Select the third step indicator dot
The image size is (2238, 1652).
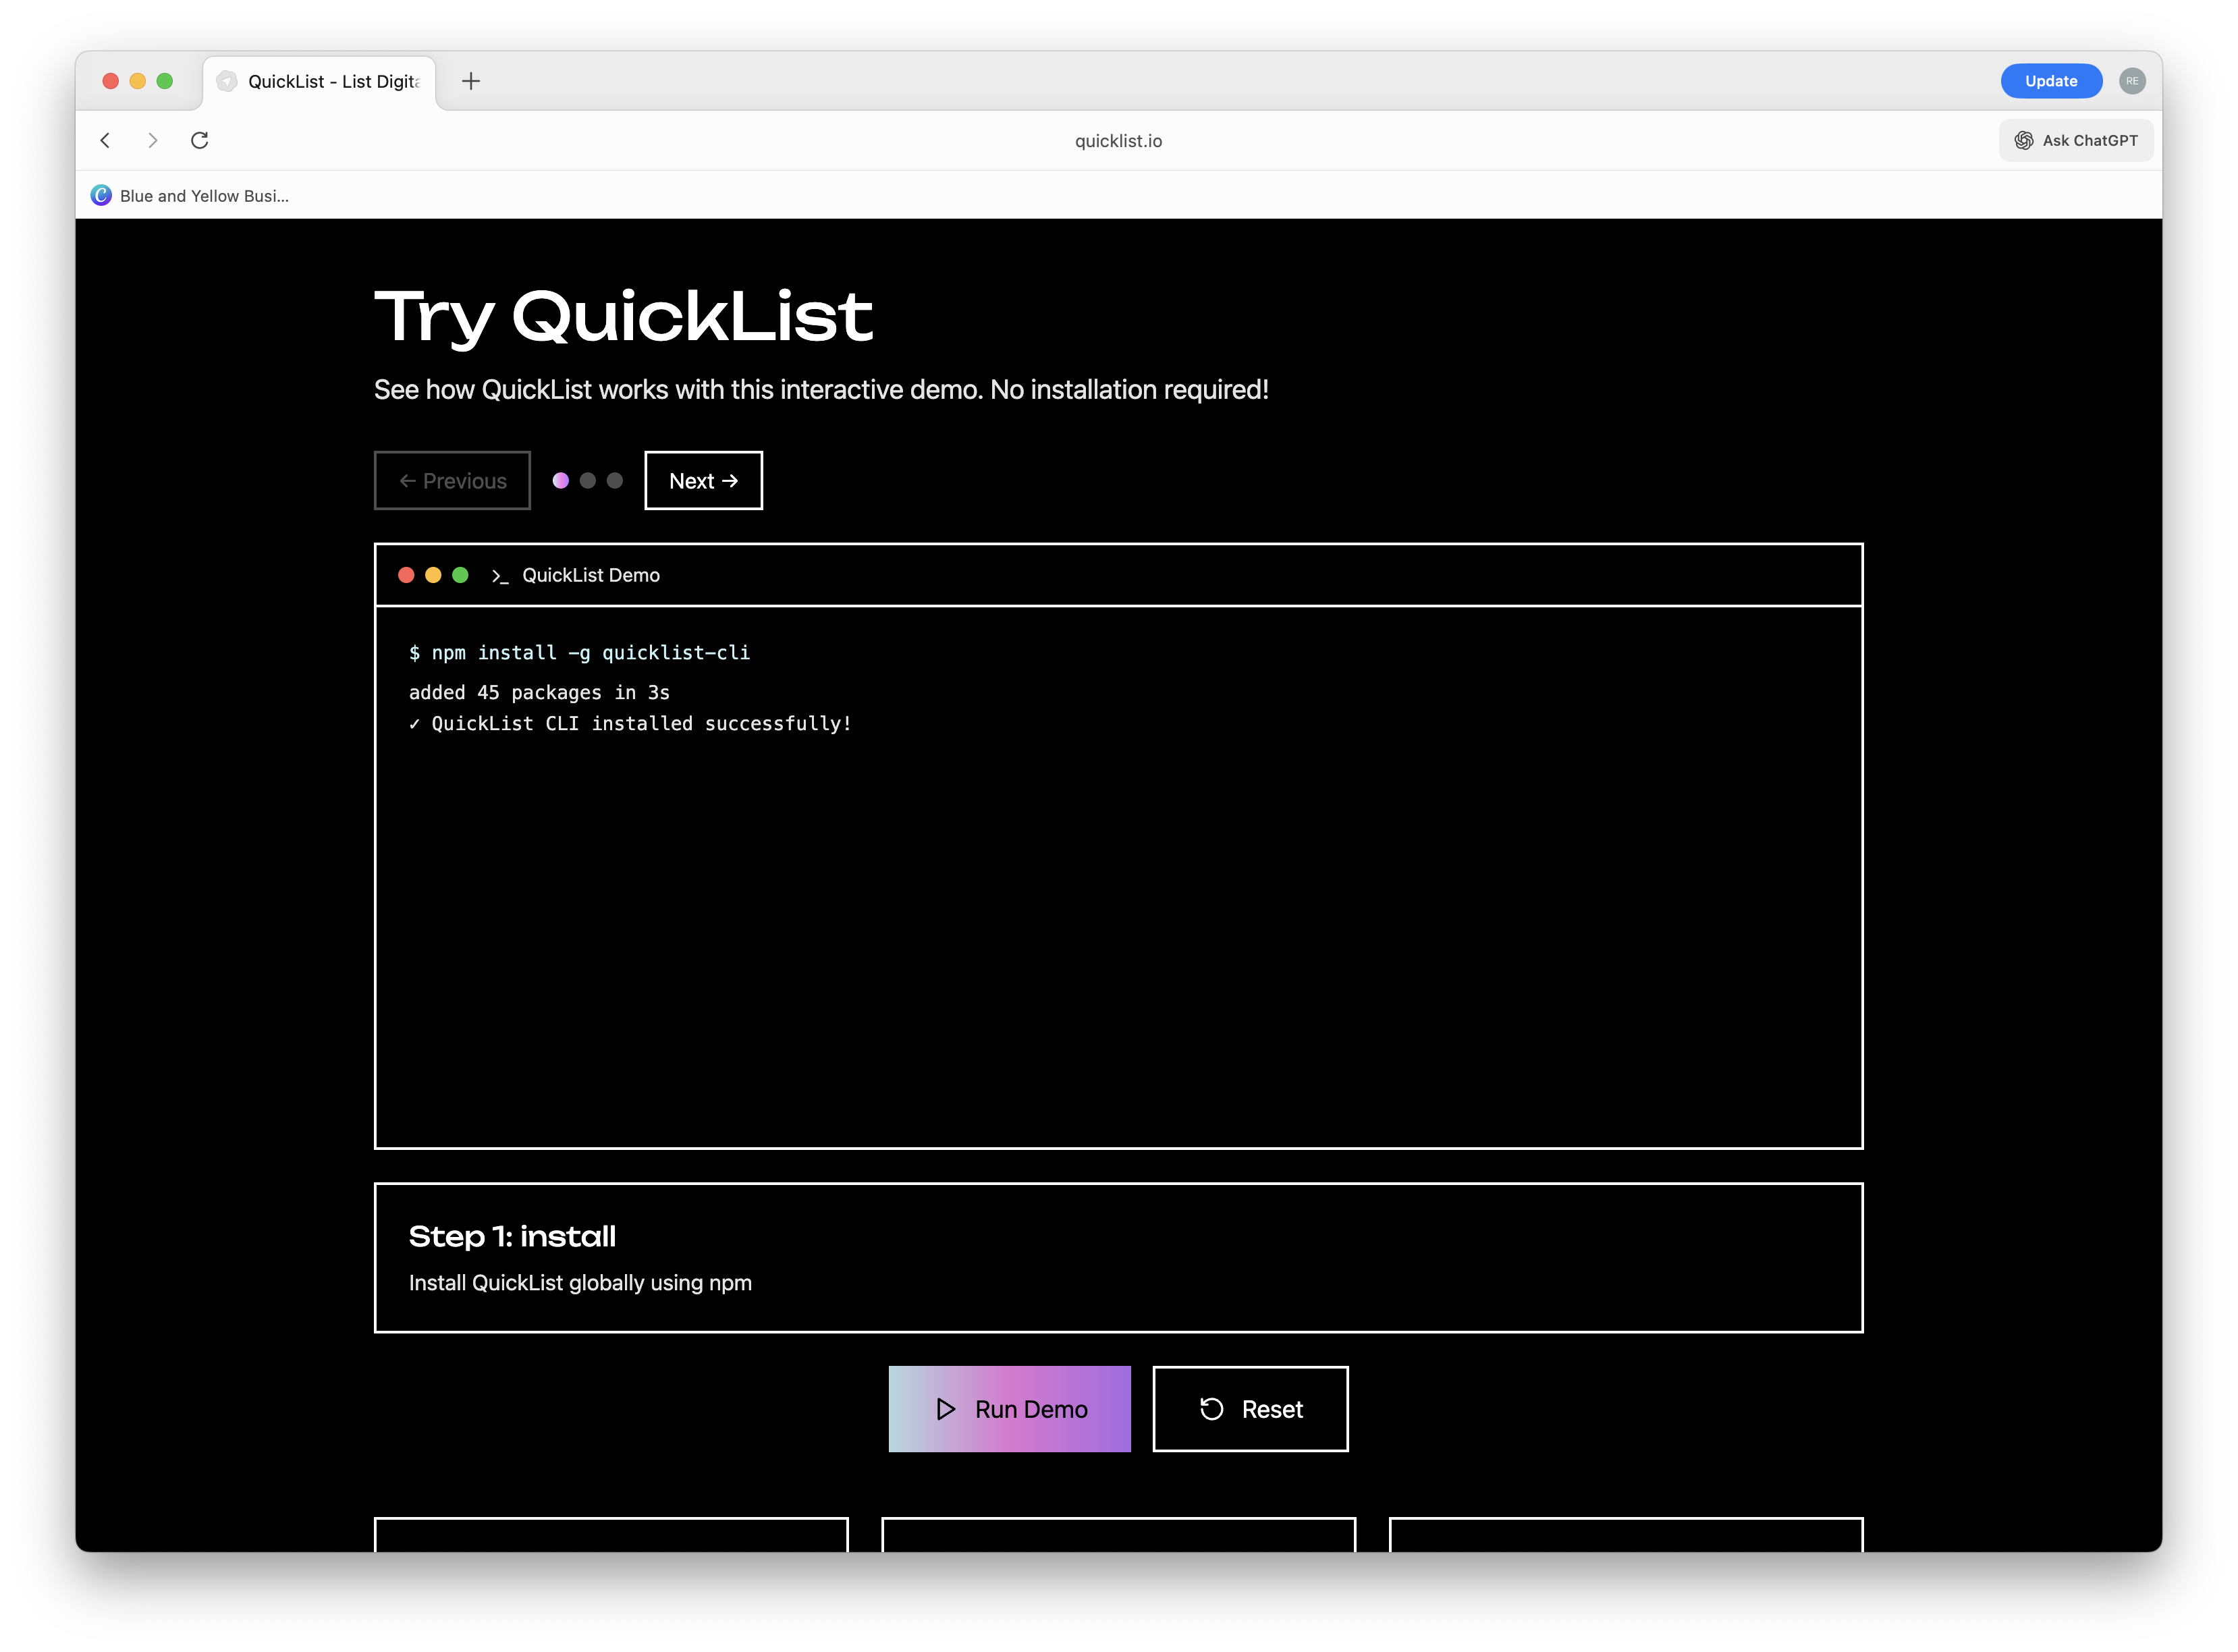click(x=615, y=480)
